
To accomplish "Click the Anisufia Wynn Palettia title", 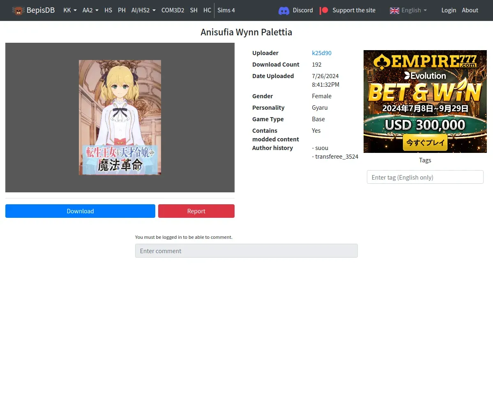I will (x=246, y=32).
